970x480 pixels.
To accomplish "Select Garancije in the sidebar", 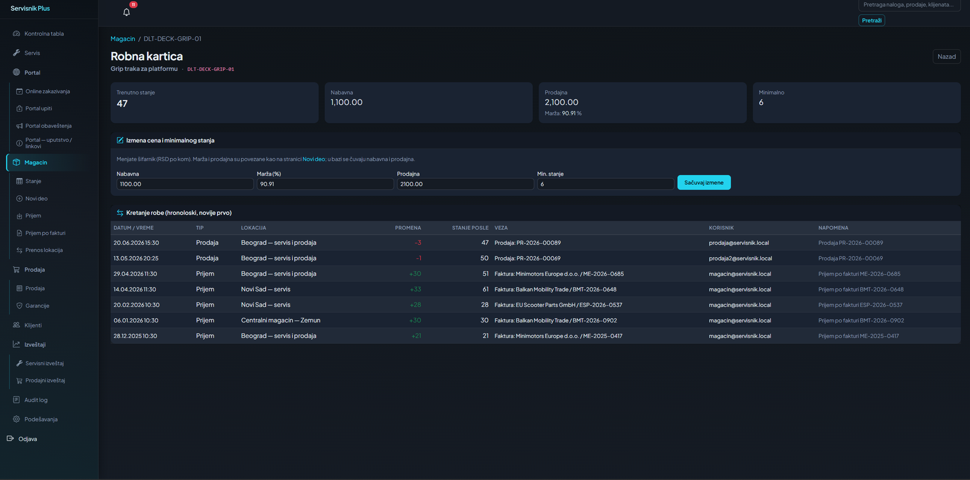I will [52, 306].
